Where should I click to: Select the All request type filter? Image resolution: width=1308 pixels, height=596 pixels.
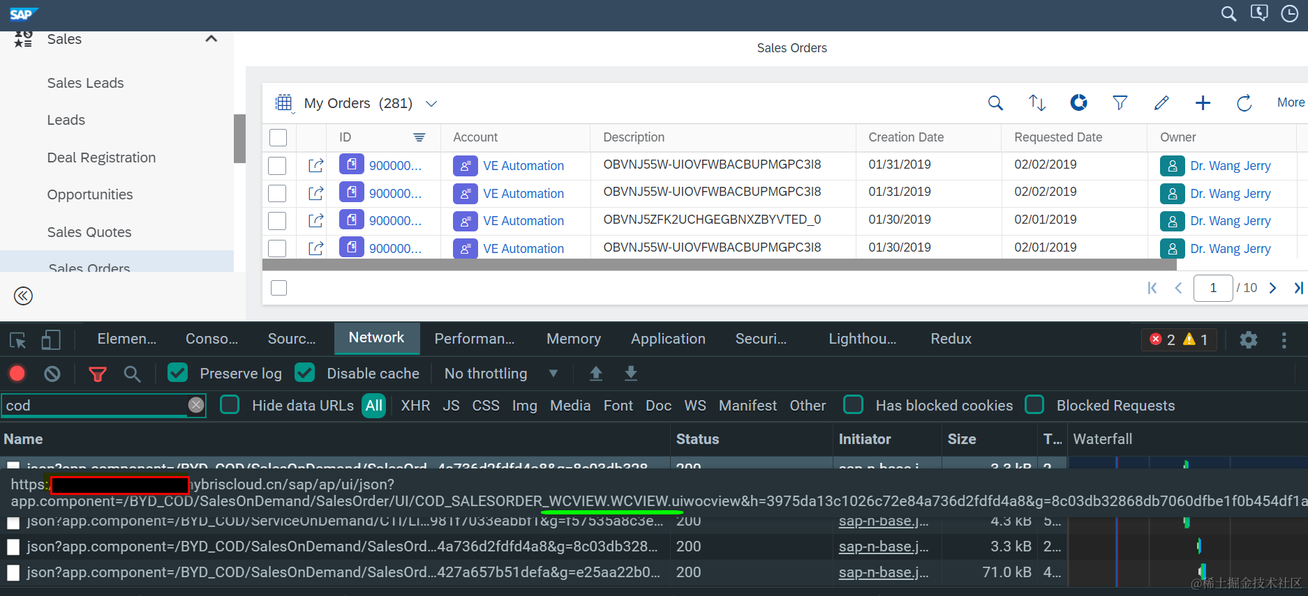374,406
